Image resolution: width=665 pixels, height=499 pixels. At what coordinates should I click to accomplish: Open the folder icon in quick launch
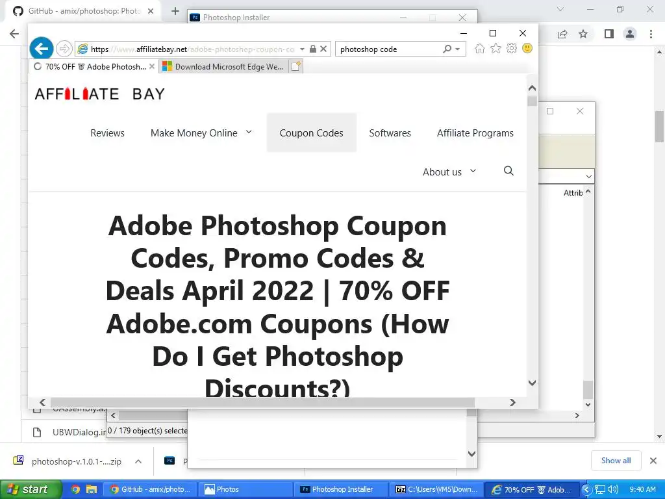[92, 489]
